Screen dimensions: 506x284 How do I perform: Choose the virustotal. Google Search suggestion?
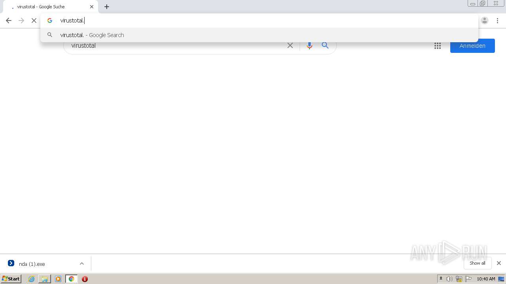[259, 35]
